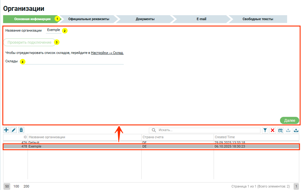The width and height of the screenshot is (302, 190).
Task: Switch to Официальные реквизиты tab
Action: coord(89,19)
